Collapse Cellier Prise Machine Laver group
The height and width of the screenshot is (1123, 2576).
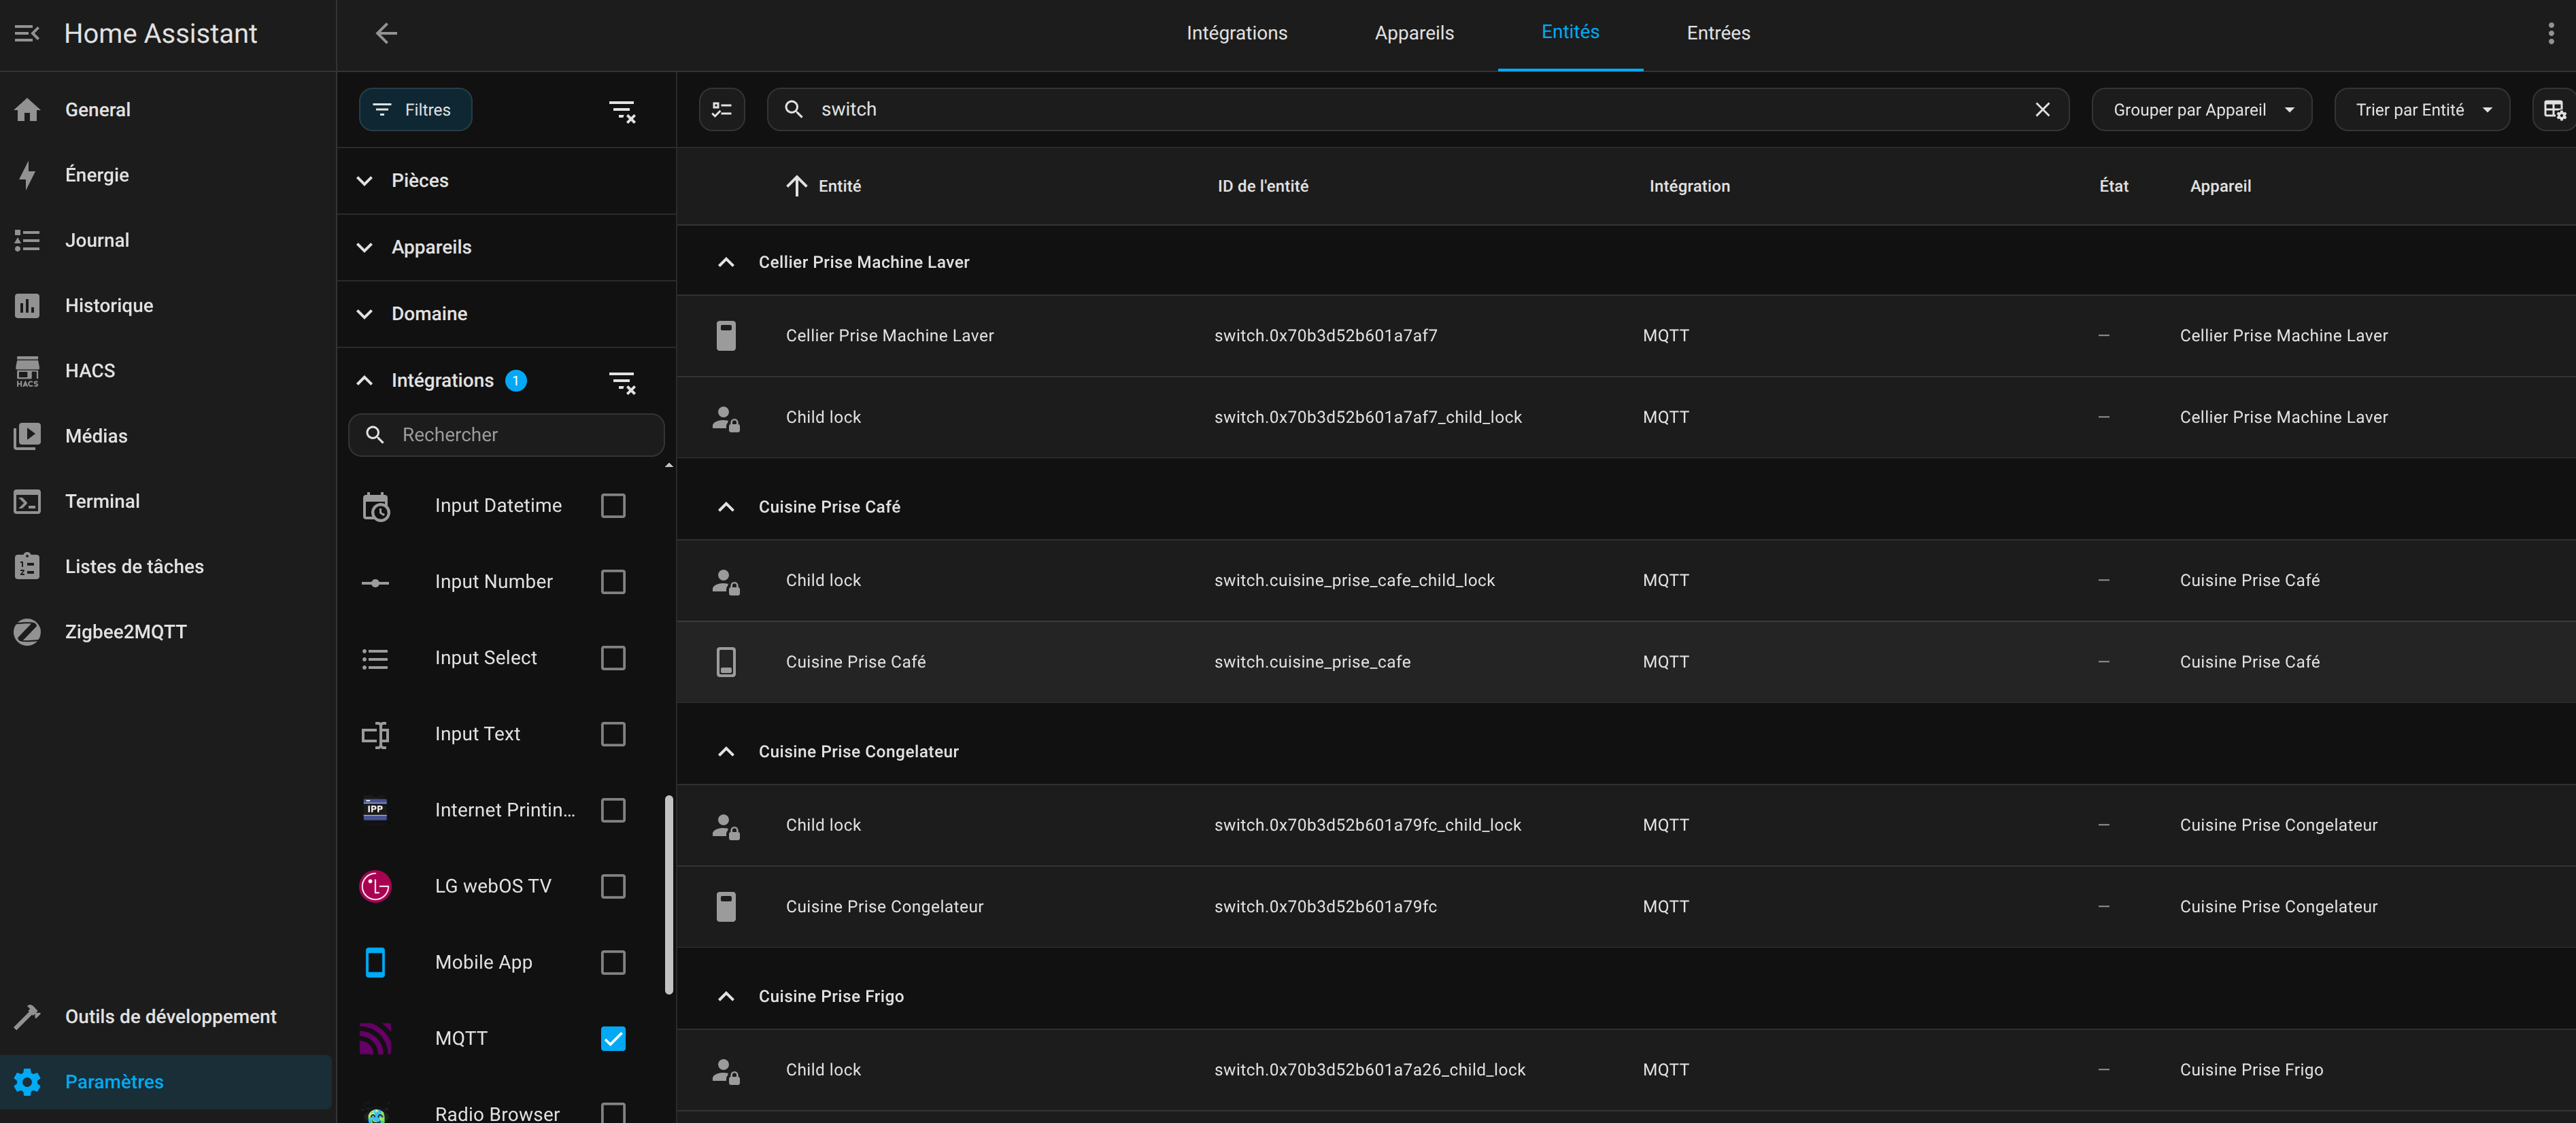[x=726, y=262]
